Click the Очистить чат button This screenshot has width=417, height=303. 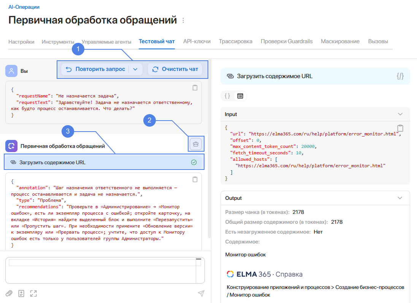pos(175,69)
